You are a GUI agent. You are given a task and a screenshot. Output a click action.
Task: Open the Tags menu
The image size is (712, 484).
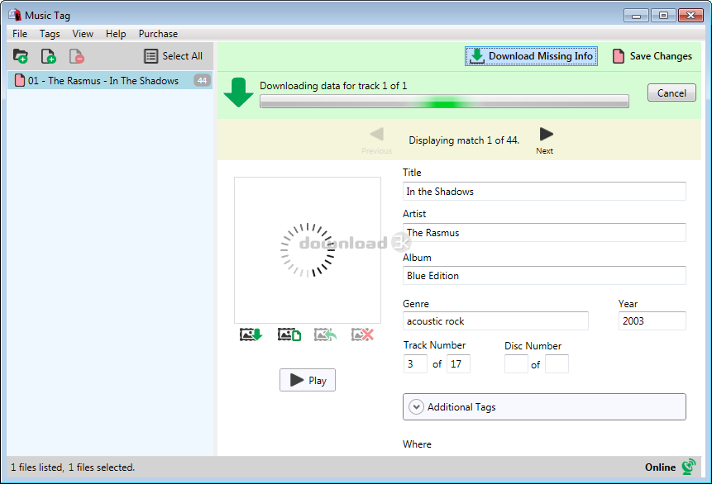50,34
